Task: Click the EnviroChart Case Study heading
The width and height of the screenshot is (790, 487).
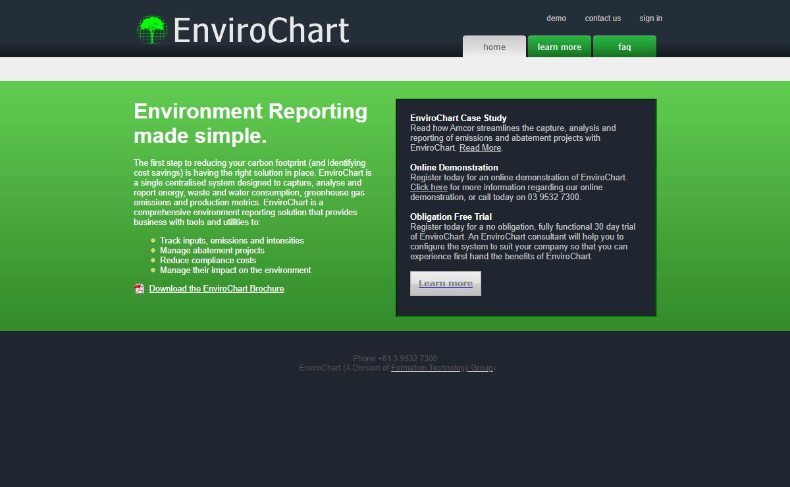Action: pos(458,118)
